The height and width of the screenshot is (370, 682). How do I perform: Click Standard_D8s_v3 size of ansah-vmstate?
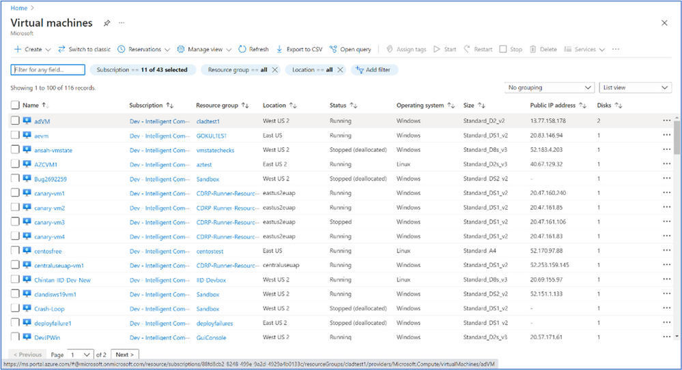click(x=485, y=149)
